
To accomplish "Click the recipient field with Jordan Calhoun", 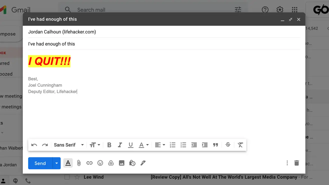I will [164, 32].
